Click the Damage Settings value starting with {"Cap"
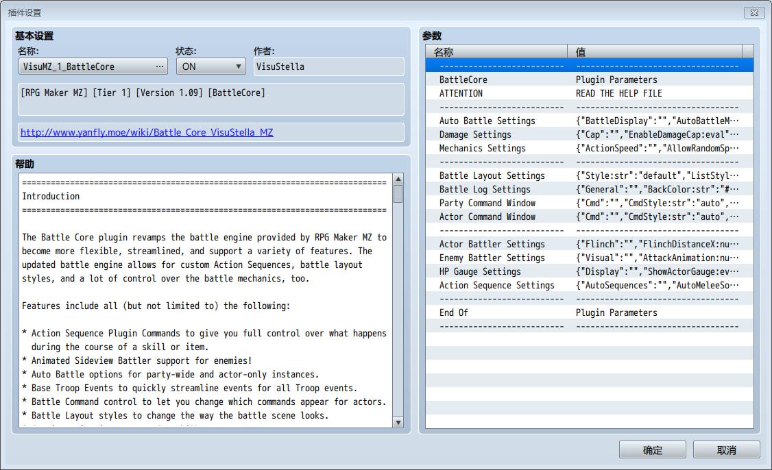 tap(658, 134)
